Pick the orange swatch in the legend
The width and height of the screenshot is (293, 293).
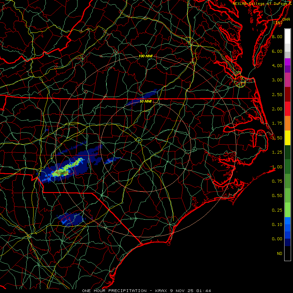tap(287, 123)
